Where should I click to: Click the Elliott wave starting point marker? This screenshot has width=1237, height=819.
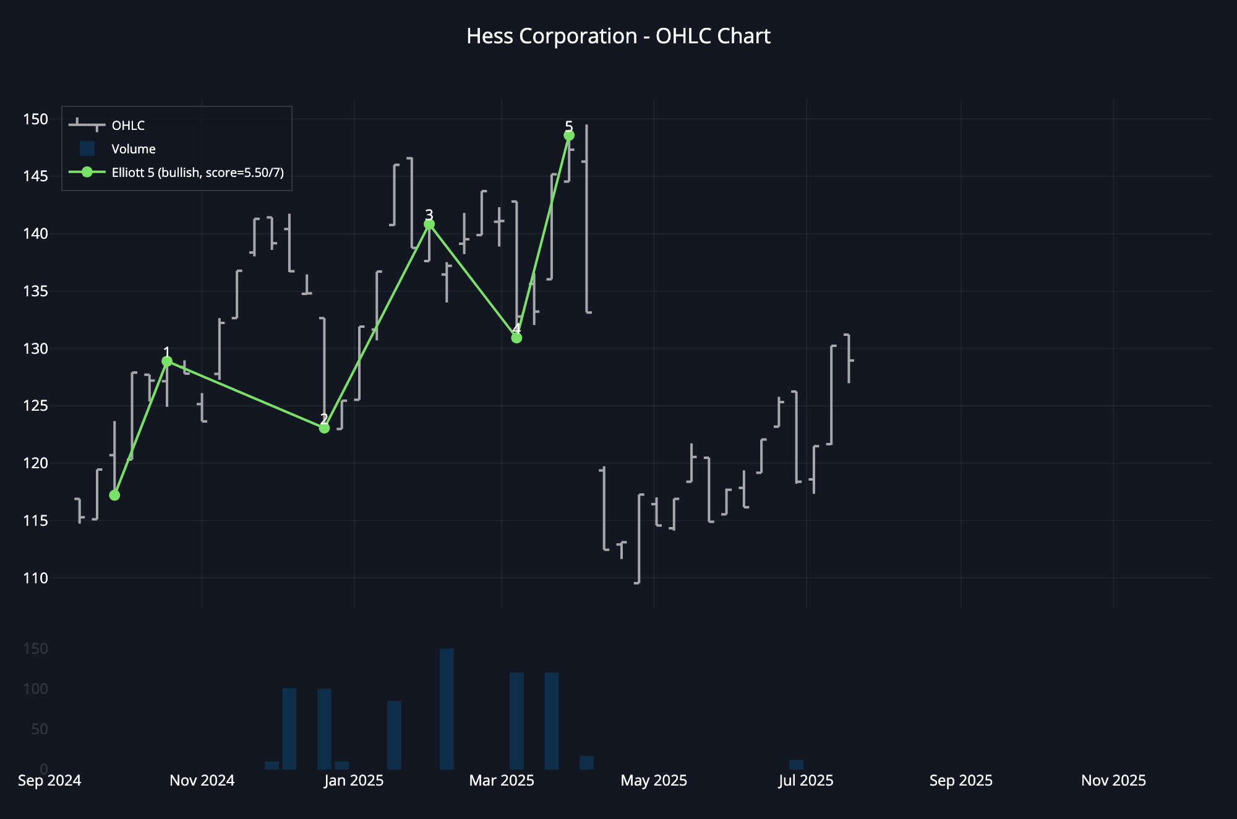pyautogui.click(x=114, y=495)
